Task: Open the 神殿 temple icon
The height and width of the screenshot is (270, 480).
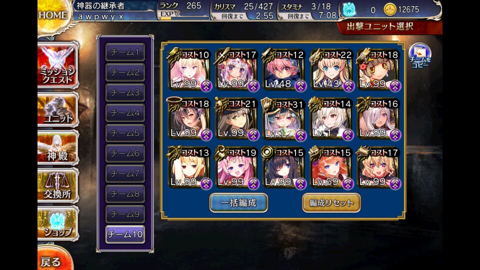Action: 58,148
